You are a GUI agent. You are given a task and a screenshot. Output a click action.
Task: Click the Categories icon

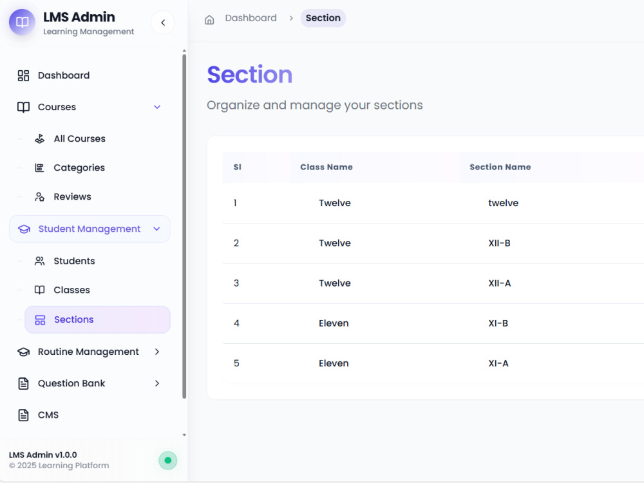pyautogui.click(x=39, y=167)
